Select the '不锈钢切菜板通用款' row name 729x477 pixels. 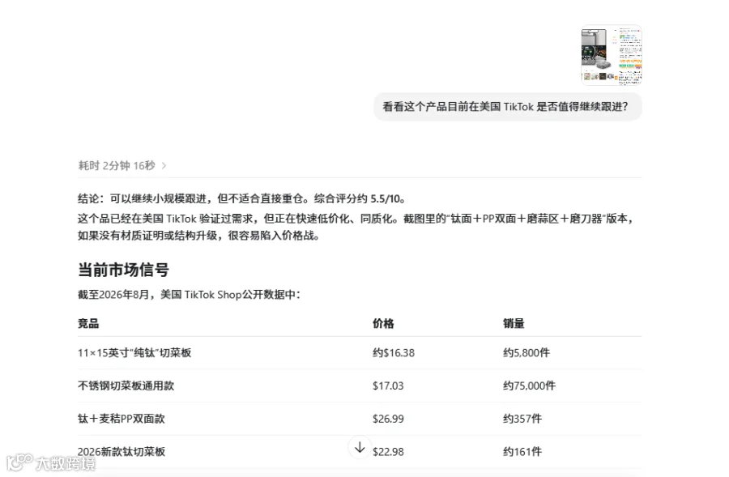coord(126,385)
